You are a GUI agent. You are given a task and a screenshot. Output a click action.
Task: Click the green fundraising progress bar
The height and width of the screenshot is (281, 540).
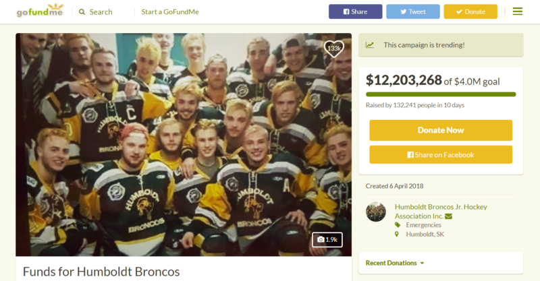(441, 94)
